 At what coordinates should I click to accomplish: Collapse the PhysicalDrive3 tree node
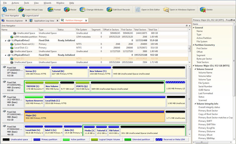pyautogui.click(x=6, y=55)
